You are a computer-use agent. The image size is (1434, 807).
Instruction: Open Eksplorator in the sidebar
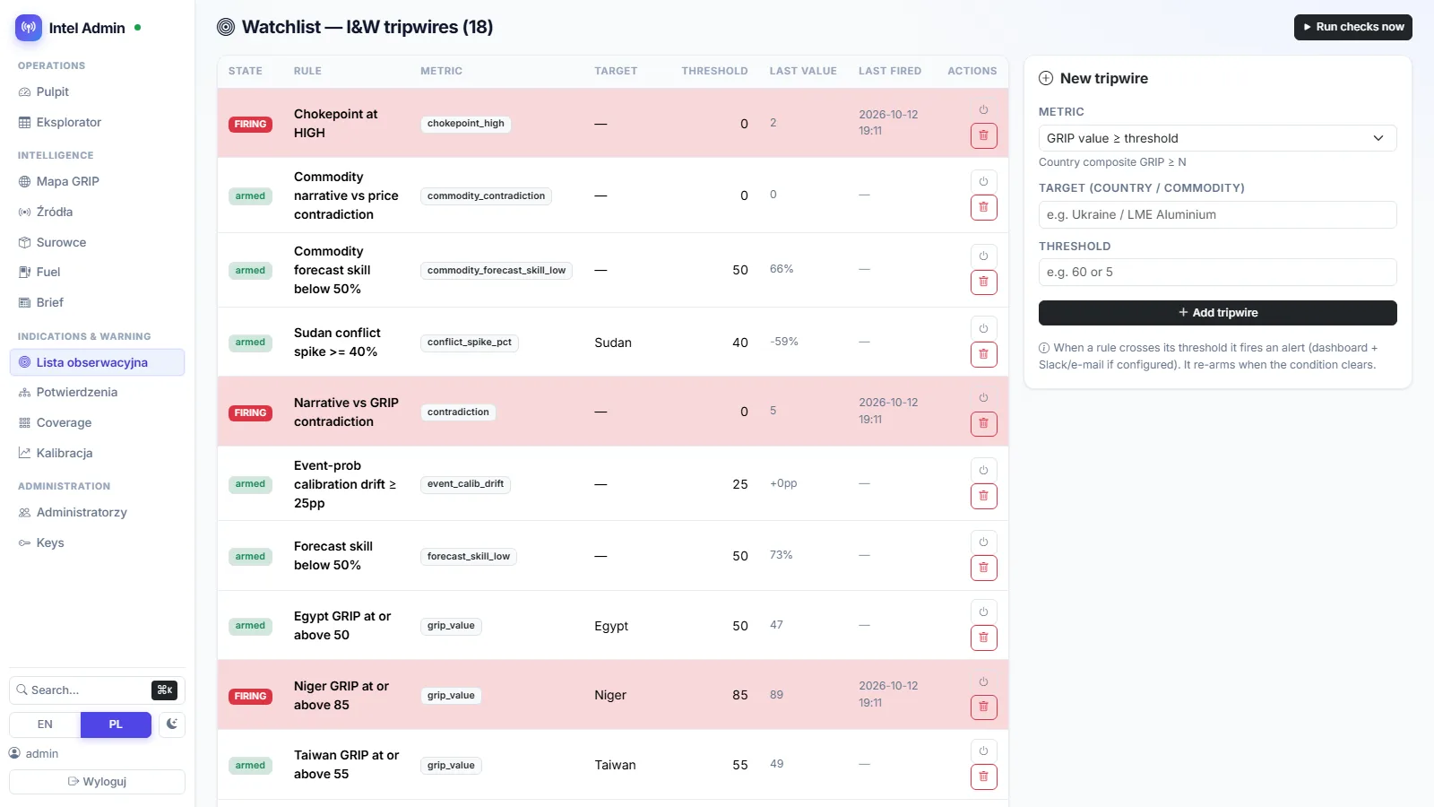point(97,122)
